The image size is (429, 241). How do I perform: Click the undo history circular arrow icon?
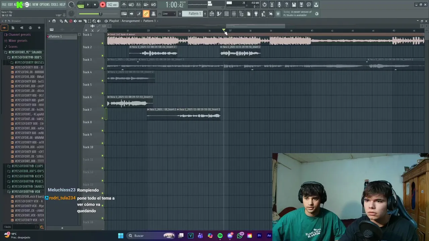pos(264,5)
